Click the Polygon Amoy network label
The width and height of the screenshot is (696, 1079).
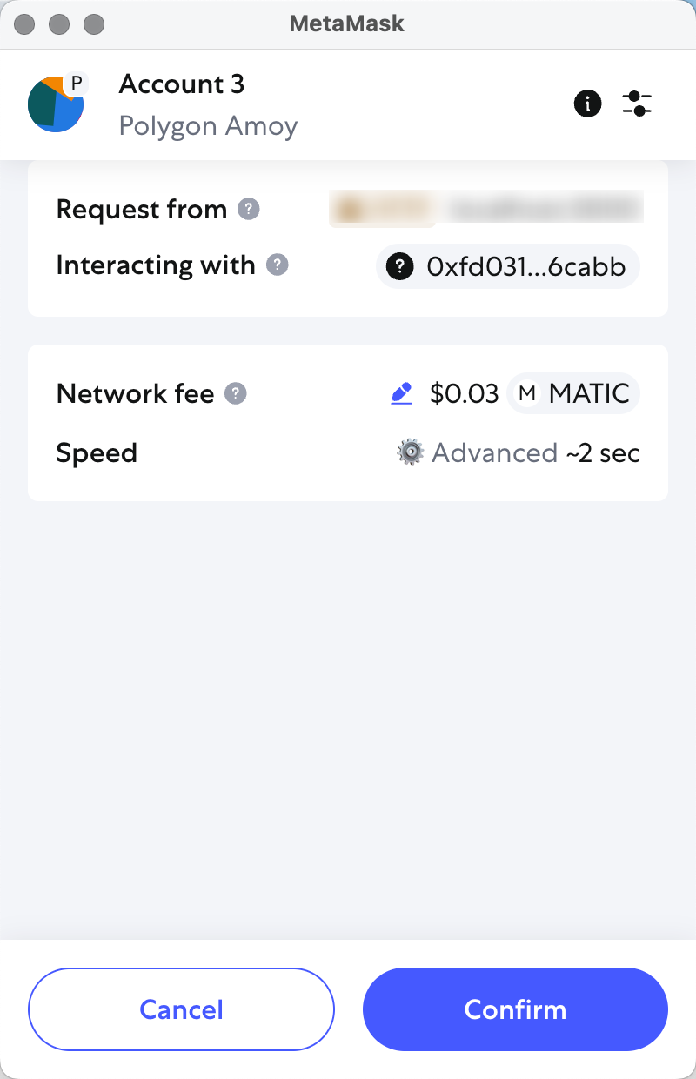pos(208,126)
